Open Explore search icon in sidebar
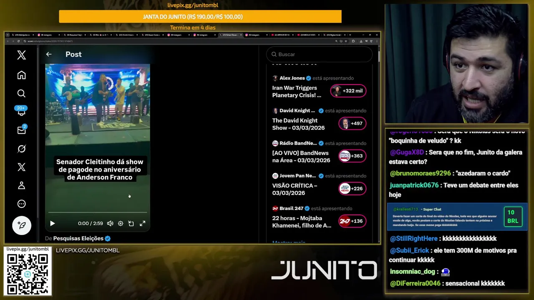The width and height of the screenshot is (534, 300). 22,93
